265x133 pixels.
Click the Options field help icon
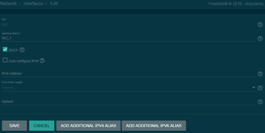[x=260, y=102]
